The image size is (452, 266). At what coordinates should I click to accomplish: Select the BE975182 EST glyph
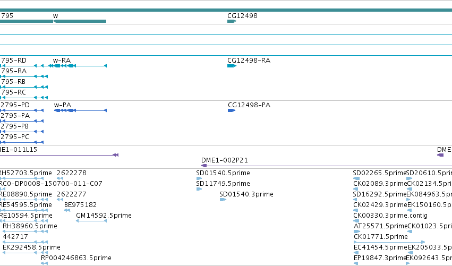coord(67,210)
